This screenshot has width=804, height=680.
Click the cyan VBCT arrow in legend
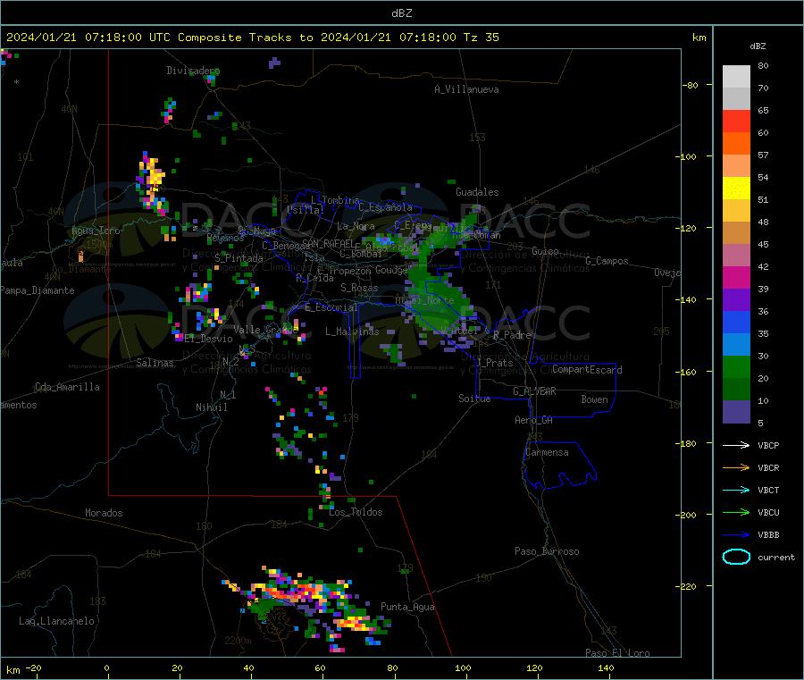pyautogui.click(x=736, y=490)
